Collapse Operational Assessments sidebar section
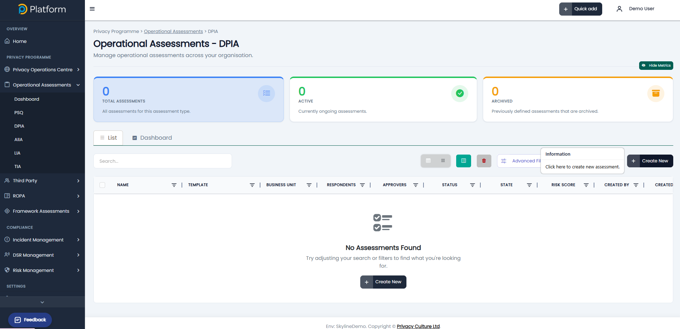Screen dimensions: 680x329 click(x=43, y=85)
